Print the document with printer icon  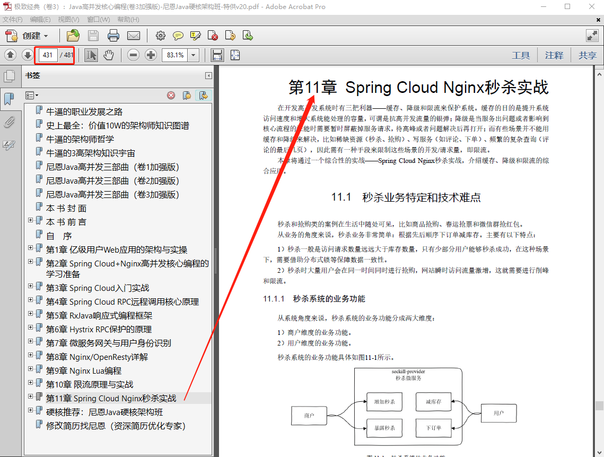coord(113,36)
